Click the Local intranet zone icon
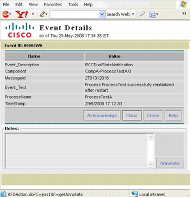This screenshot has height=198, width=191. point(135,194)
